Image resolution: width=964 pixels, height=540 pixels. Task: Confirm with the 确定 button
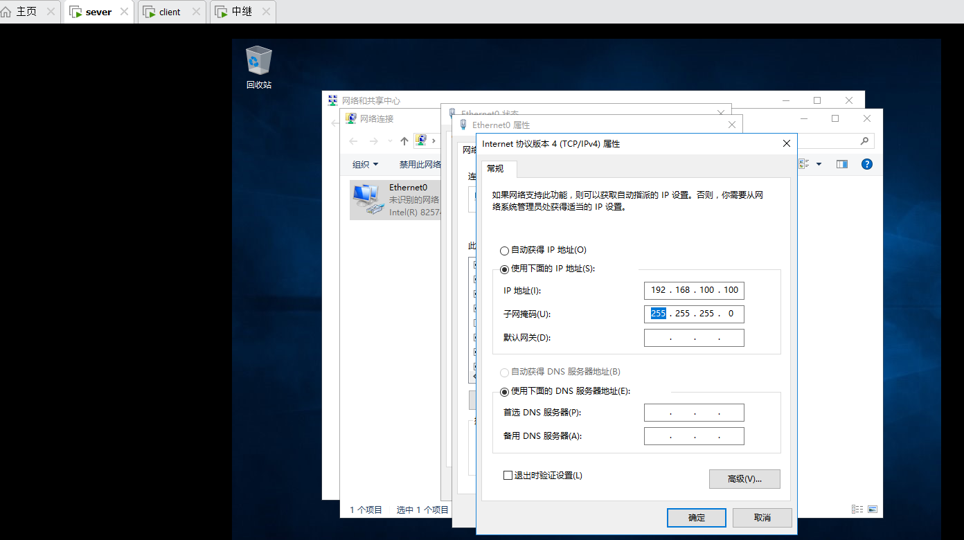point(697,518)
